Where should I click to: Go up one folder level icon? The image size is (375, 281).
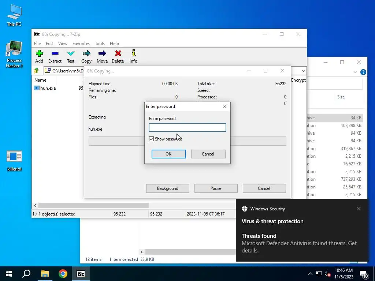click(36, 71)
